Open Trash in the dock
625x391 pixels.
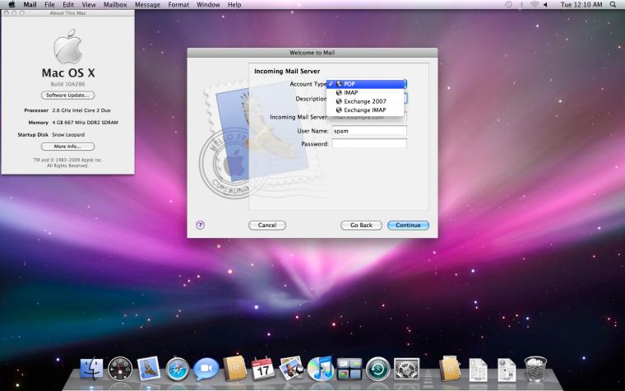[x=535, y=369]
